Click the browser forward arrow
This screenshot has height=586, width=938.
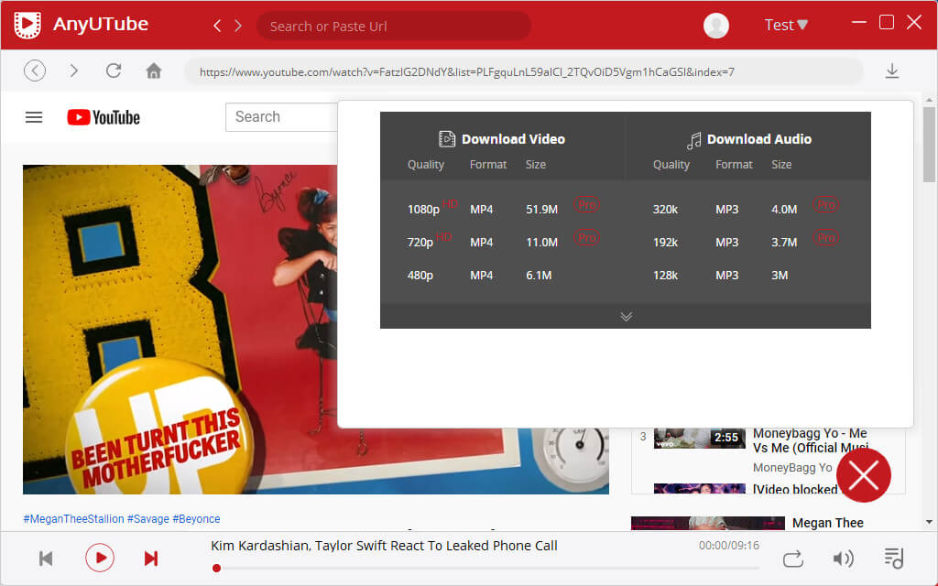tap(73, 71)
